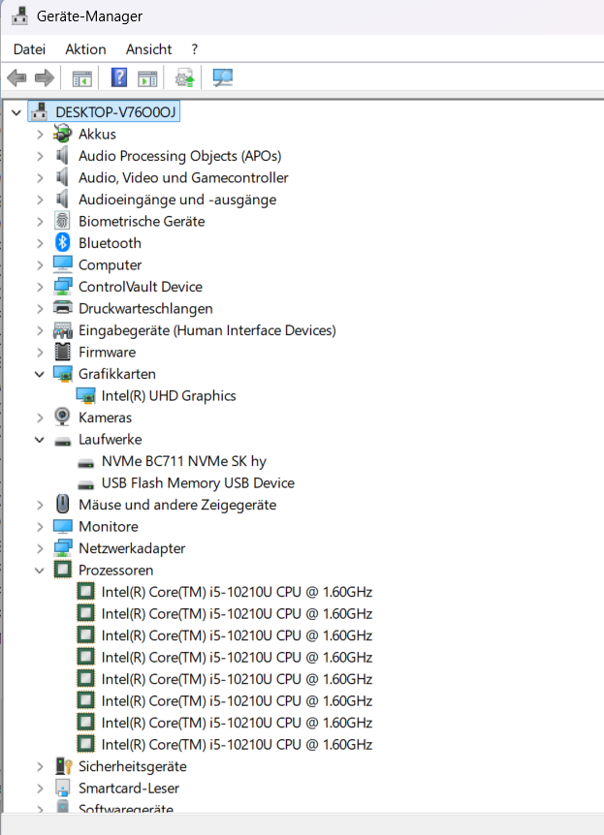Screen dimensions: 604x835
Task: Click the Sicherheitsgeräte key icon
Action: pyautogui.click(x=63, y=766)
